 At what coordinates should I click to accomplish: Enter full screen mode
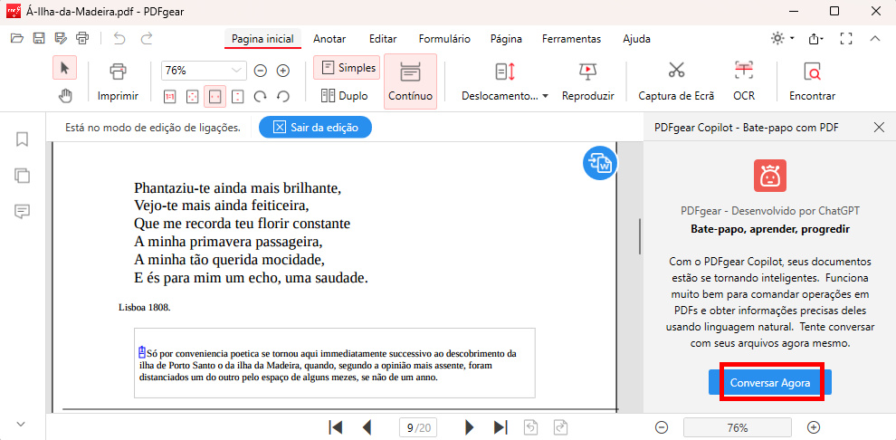(846, 39)
